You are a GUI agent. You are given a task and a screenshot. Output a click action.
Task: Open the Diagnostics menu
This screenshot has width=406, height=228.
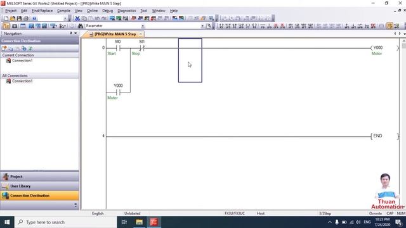[x=127, y=11]
